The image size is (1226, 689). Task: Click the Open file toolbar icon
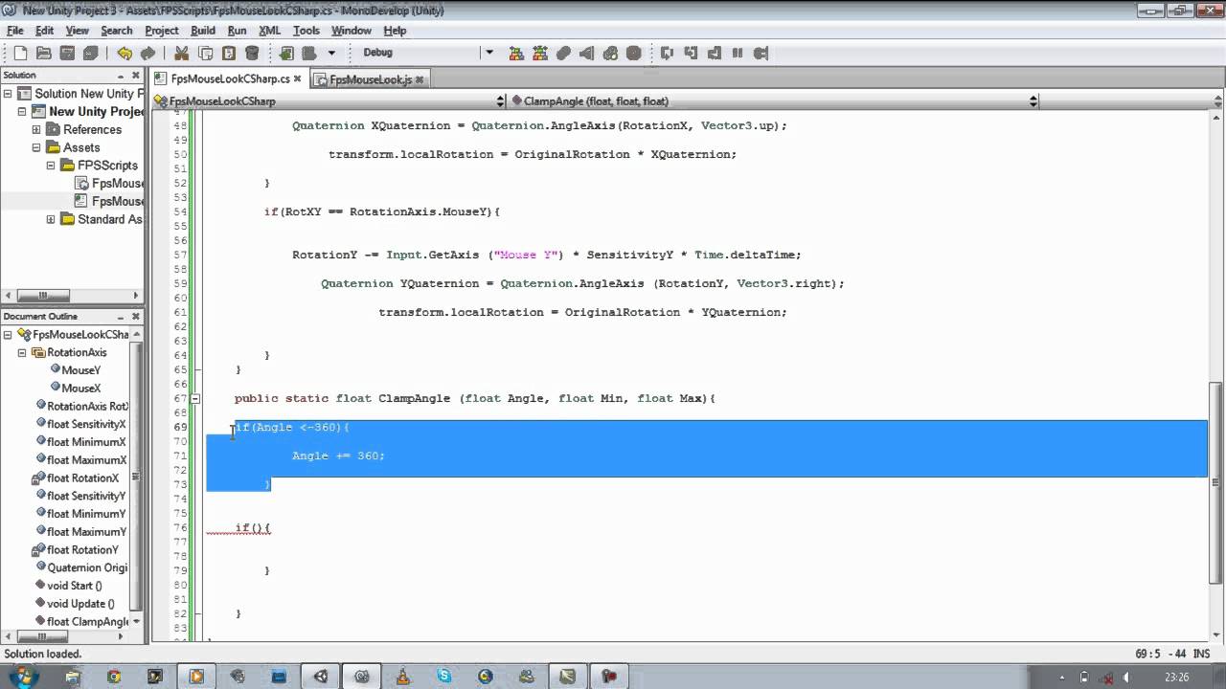(x=44, y=54)
